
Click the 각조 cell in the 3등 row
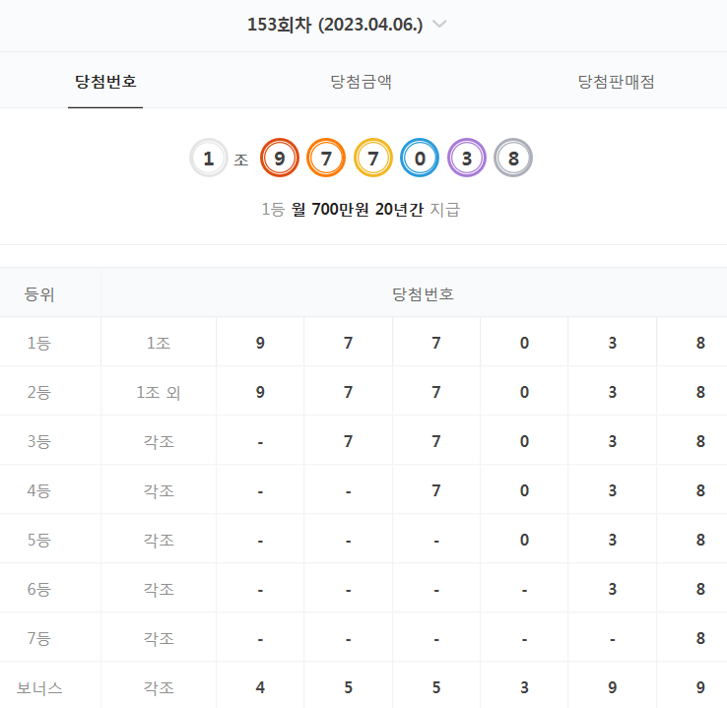tap(159, 441)
